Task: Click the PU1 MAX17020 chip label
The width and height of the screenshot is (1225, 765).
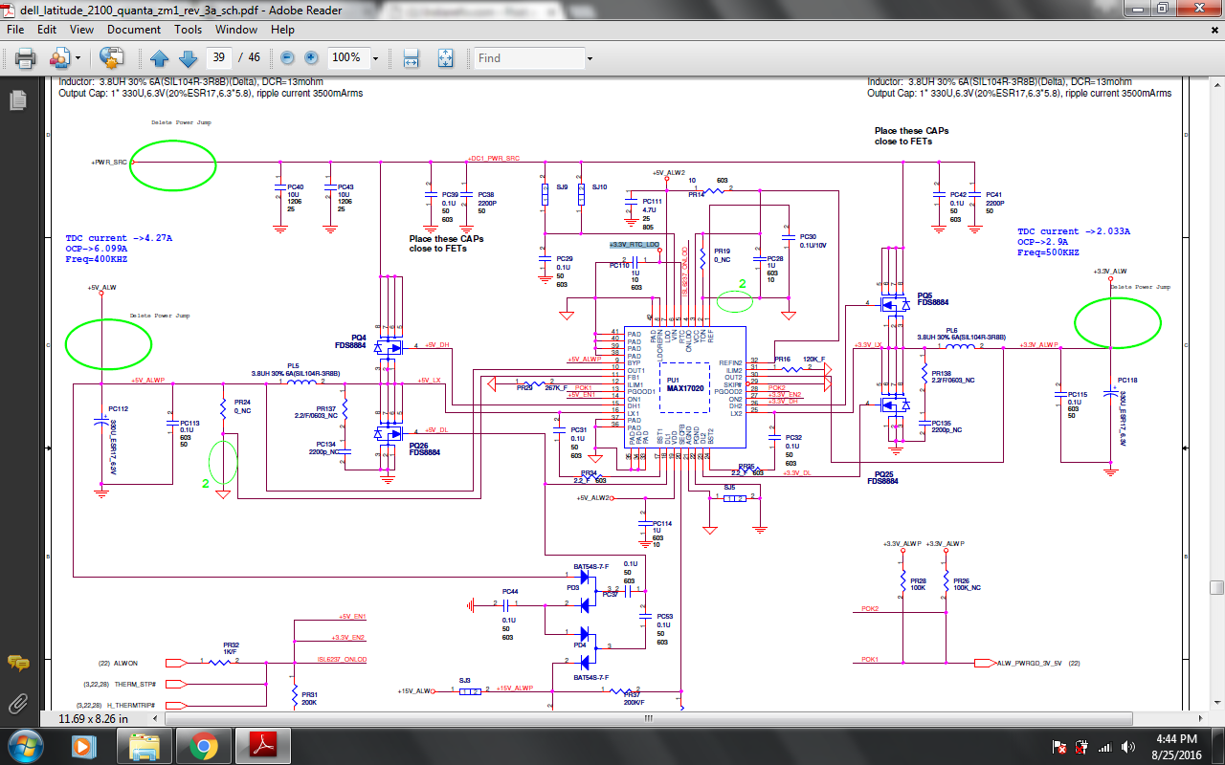Action: point(685,385)
